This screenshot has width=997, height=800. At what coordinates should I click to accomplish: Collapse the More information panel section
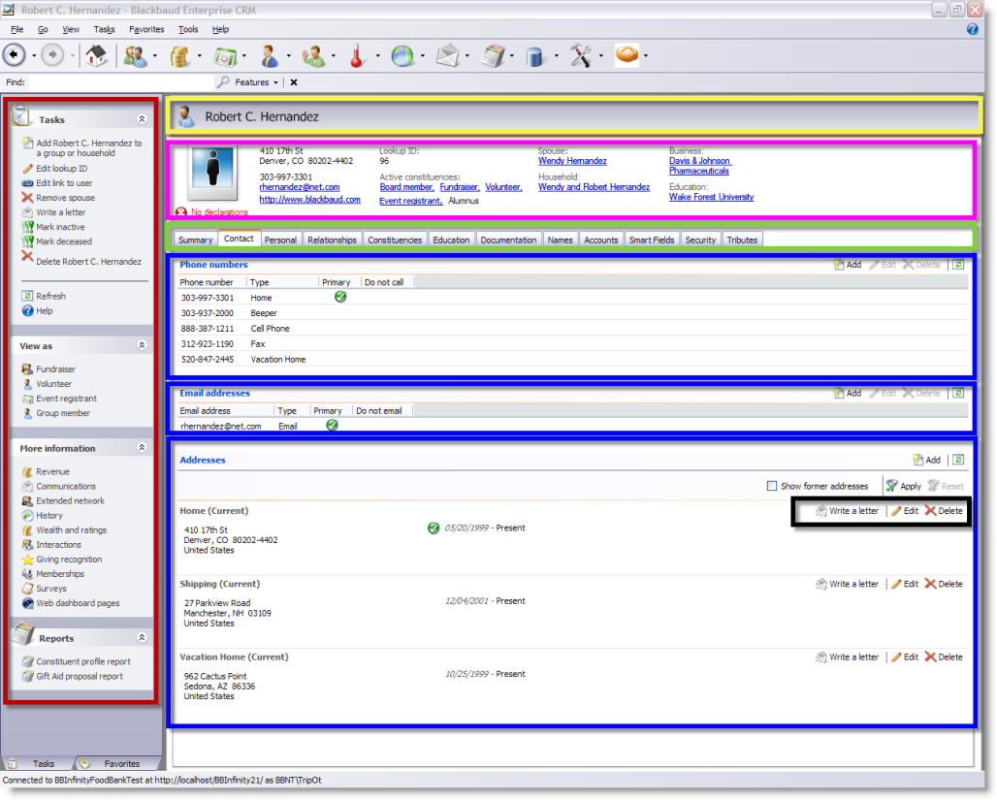coord(142,448)
